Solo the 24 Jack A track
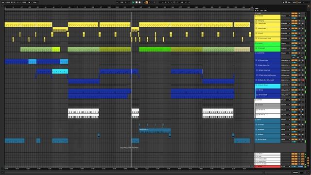 (x=300, y=110)
